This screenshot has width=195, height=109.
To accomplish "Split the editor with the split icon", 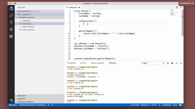I will pyautogui.click(x=177, y=7).
